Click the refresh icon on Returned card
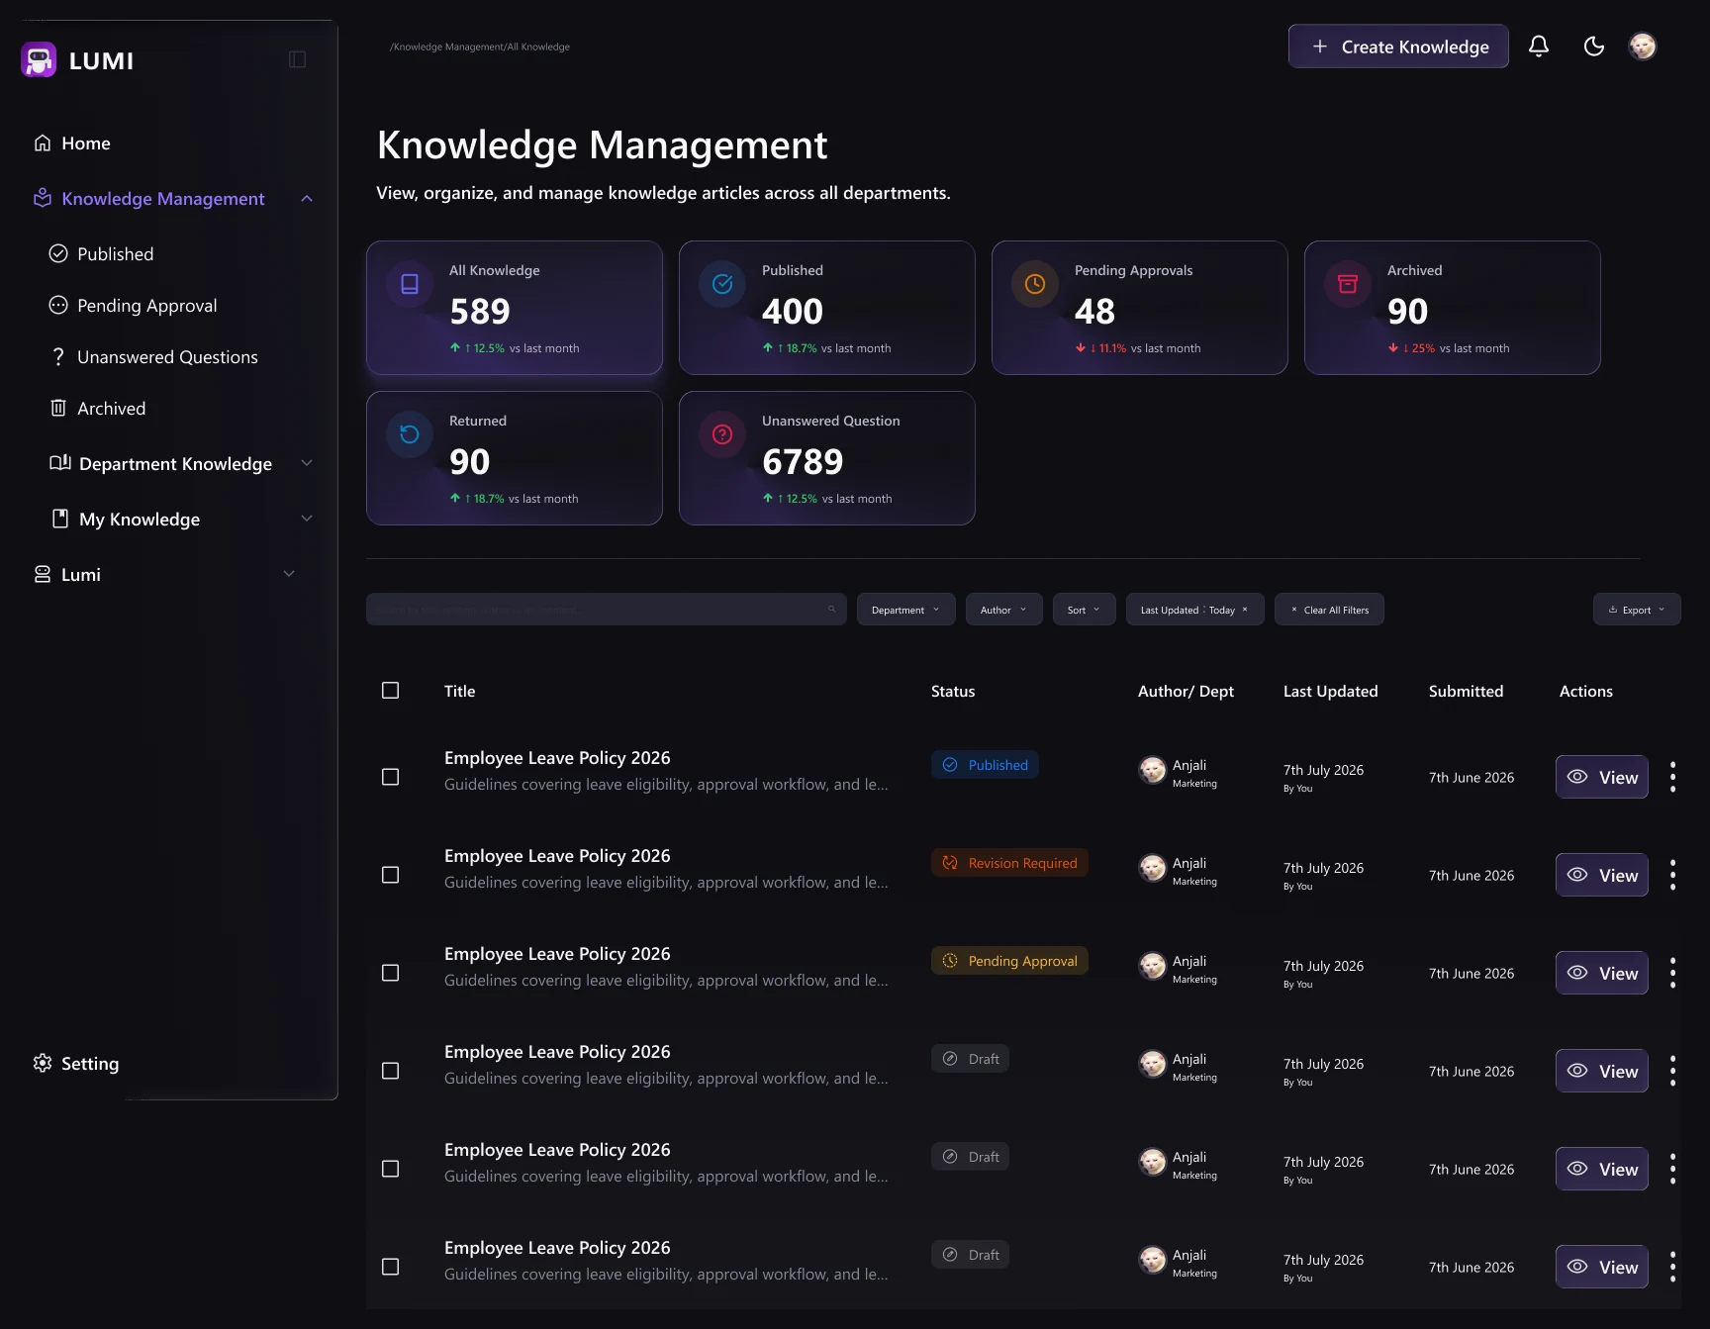Image resolution: width=1710 pixels, height=1329 pixels. pyautogui.click(x=410, y=435)
